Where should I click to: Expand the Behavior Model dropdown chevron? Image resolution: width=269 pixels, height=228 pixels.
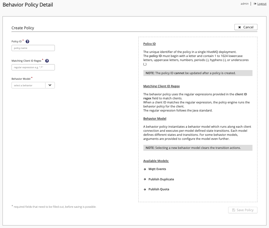[50, 85]
